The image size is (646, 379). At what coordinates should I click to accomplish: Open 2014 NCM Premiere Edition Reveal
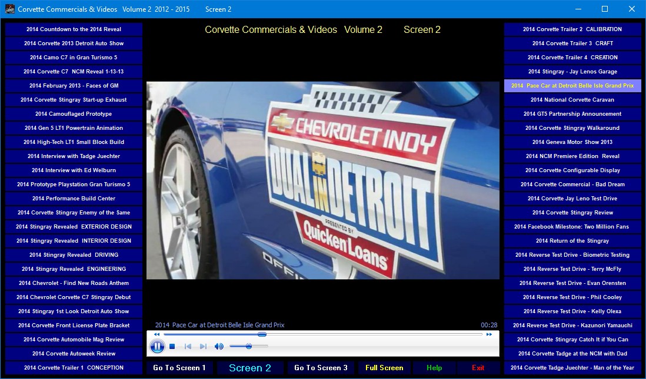[x=572, y=156]
